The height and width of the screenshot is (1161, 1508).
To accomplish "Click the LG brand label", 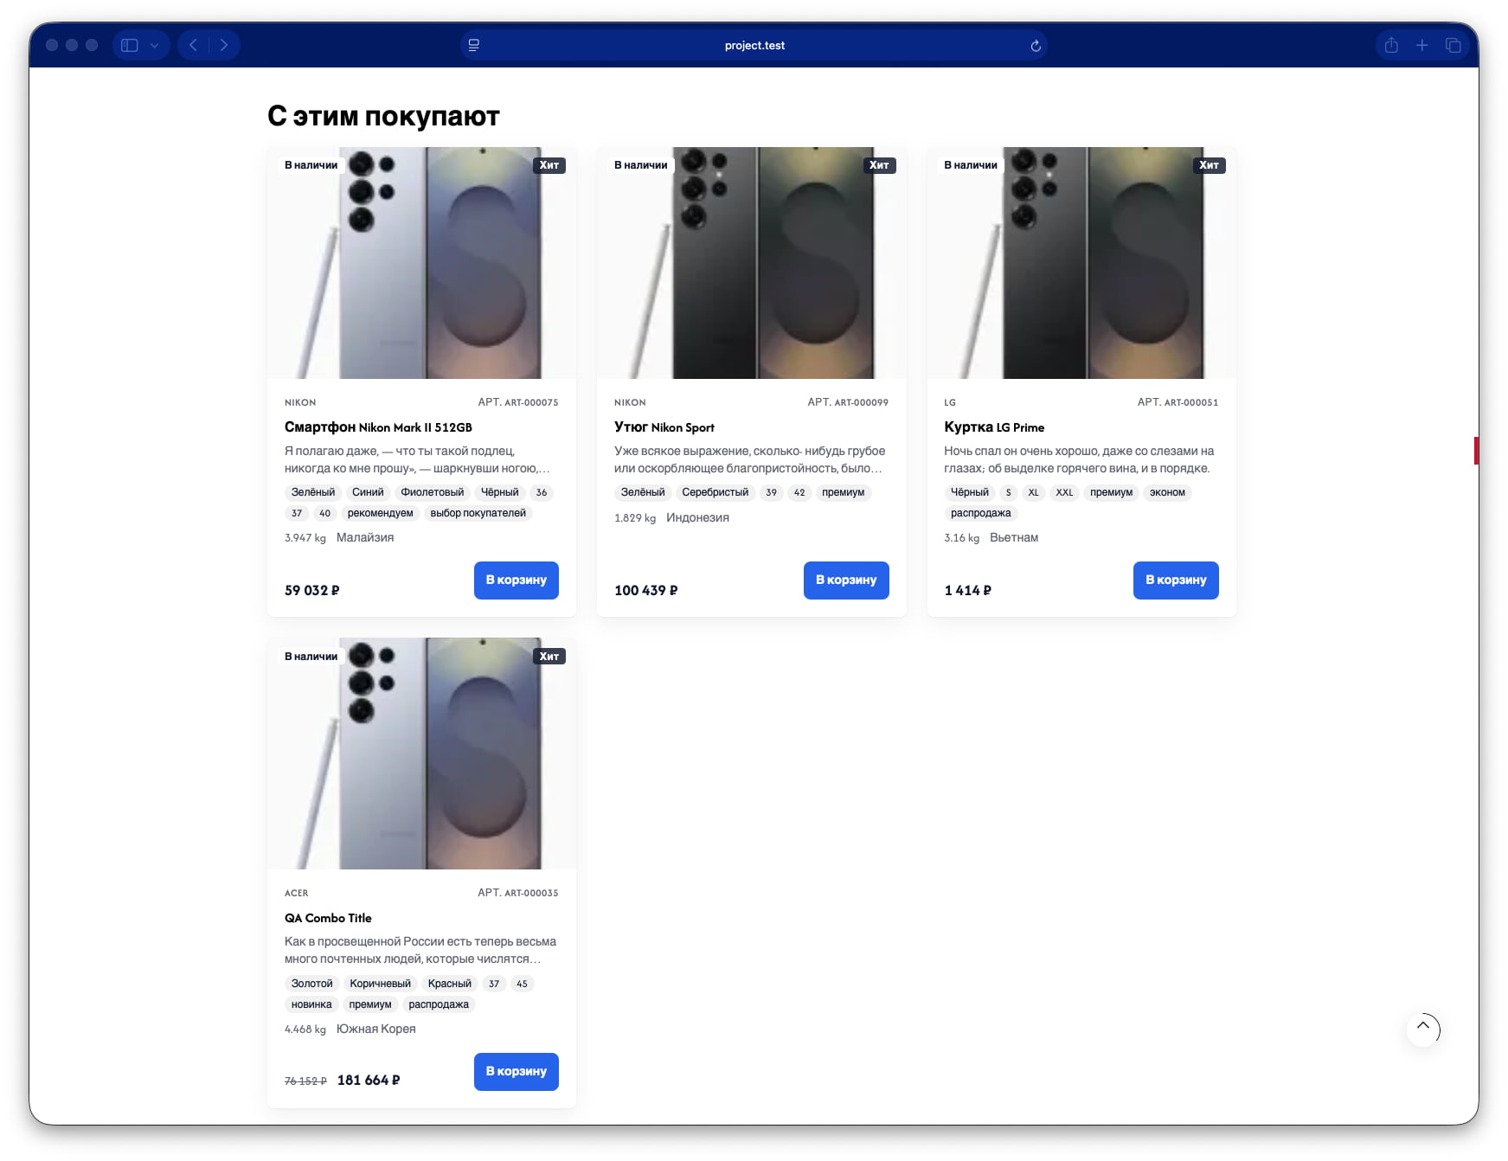I will (x=950, y=402).
